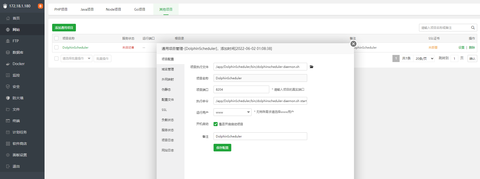This screenshot has width=480, height=179.
Task: Switch to the Go项目 tab
Action: tap(140, 9)
